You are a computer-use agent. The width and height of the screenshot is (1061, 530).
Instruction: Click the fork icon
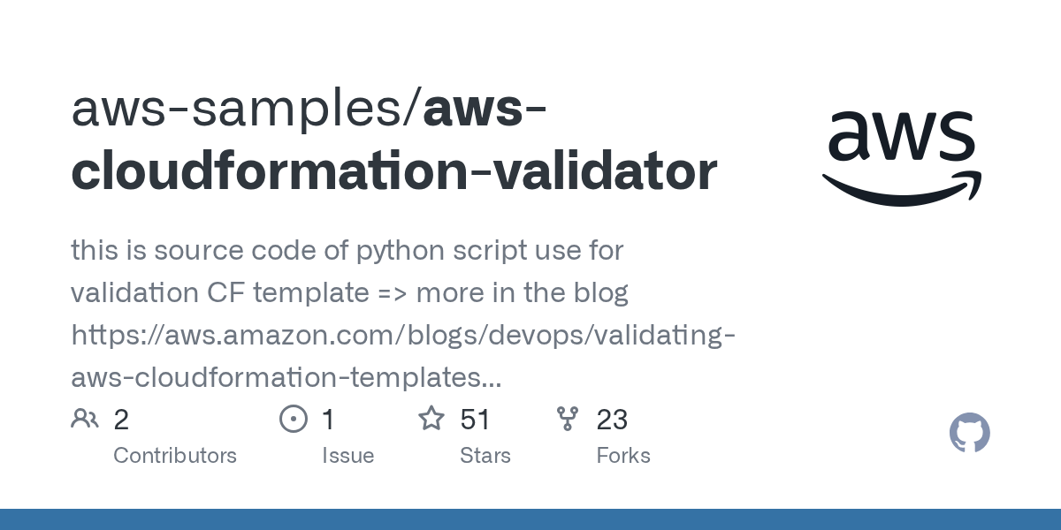coord(568,419)
